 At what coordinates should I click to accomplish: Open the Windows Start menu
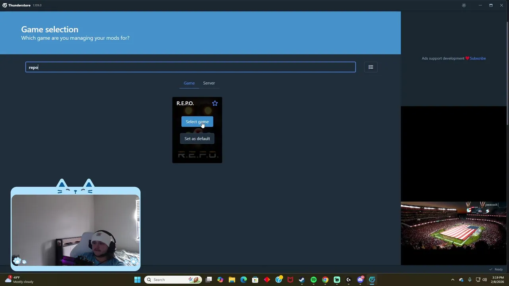click(x=137, y=280)
